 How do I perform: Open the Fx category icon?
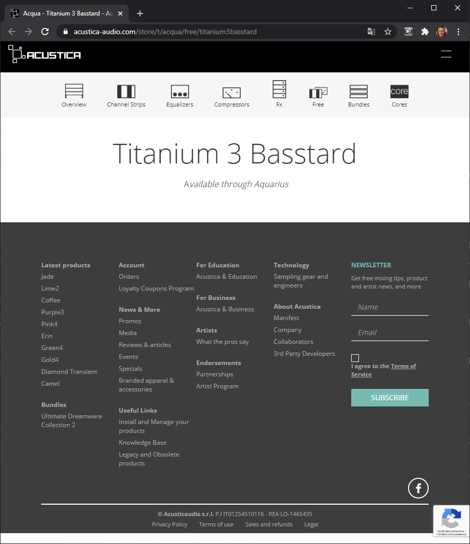coord(279,89)
